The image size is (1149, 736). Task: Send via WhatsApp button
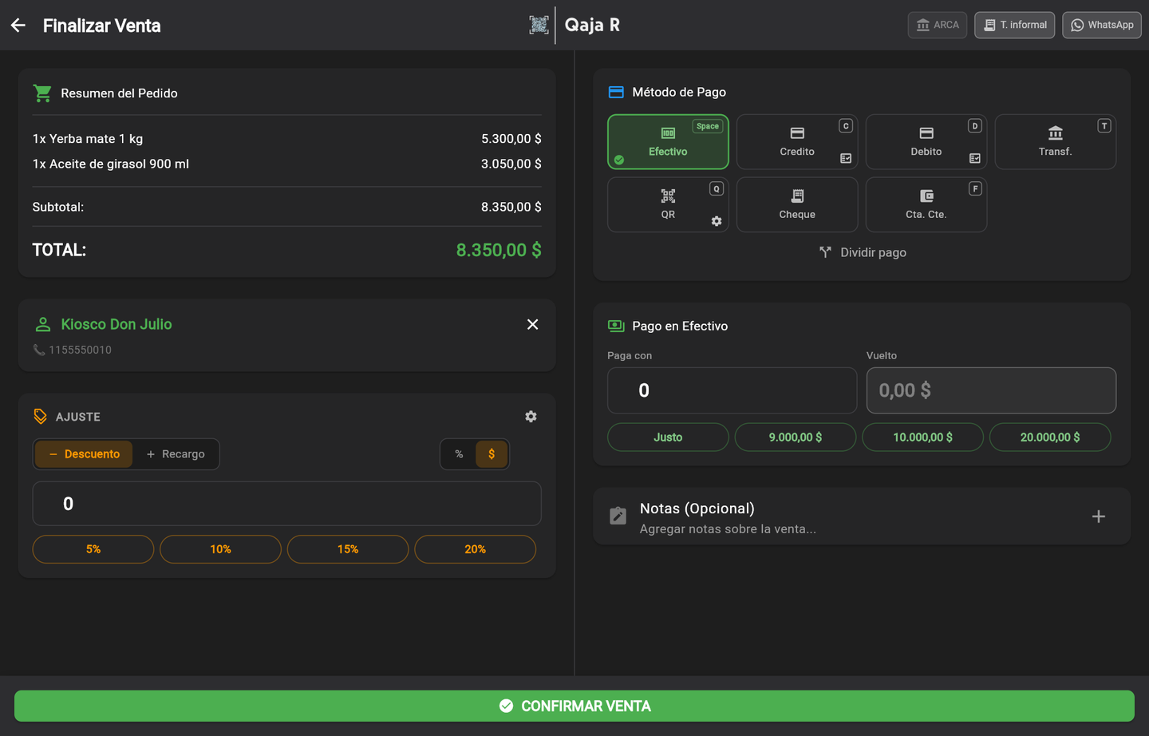coord(1102,25)
